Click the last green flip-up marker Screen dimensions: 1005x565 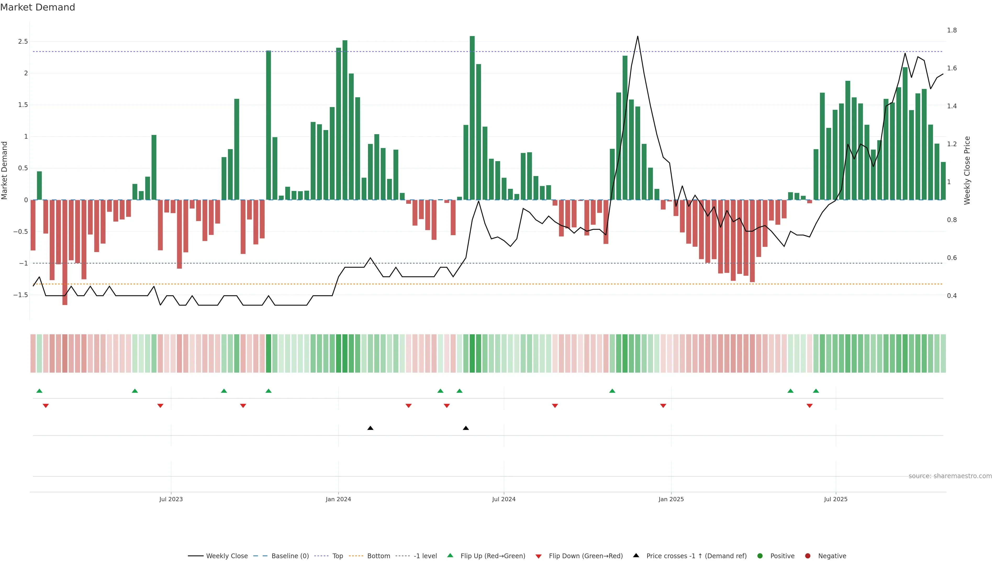pos(816,391)
